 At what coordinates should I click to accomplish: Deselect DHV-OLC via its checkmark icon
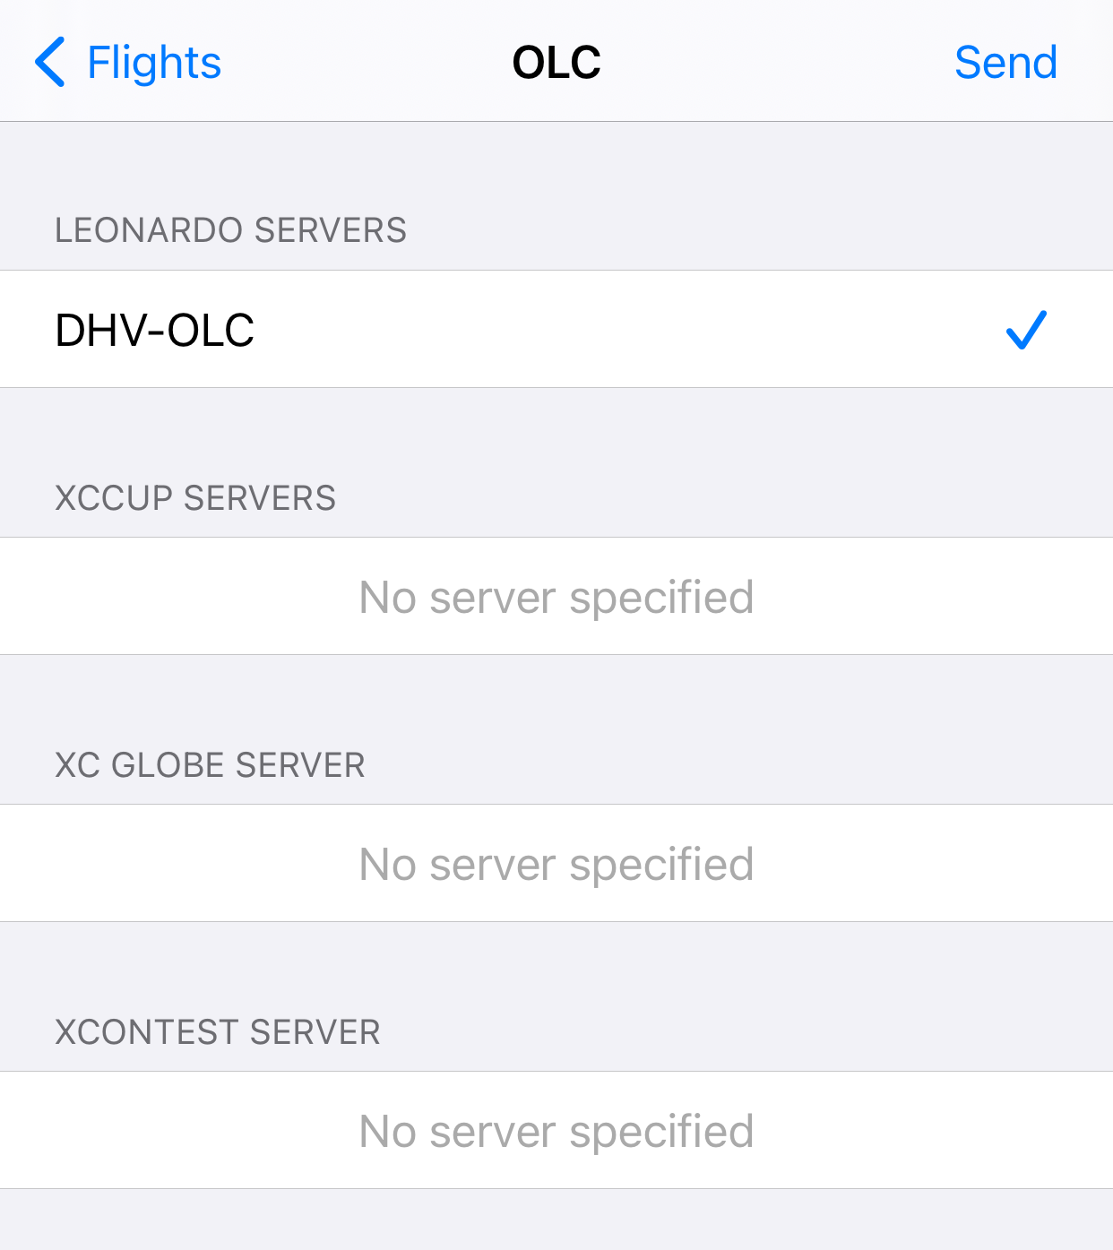point(1026,330)
